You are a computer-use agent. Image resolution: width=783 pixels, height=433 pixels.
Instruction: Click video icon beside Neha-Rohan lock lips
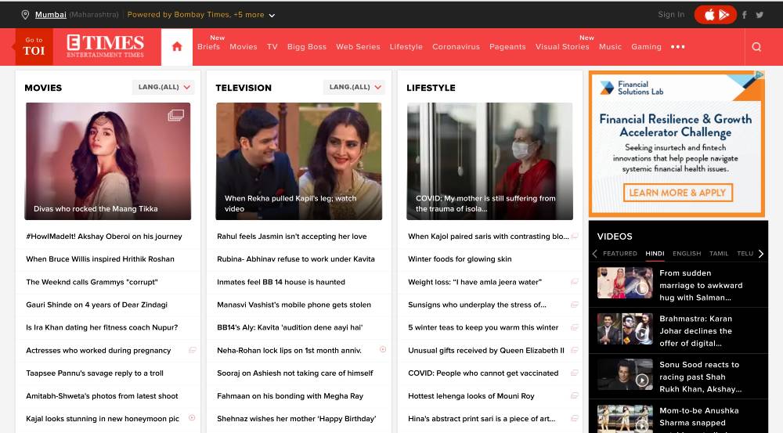383,349
